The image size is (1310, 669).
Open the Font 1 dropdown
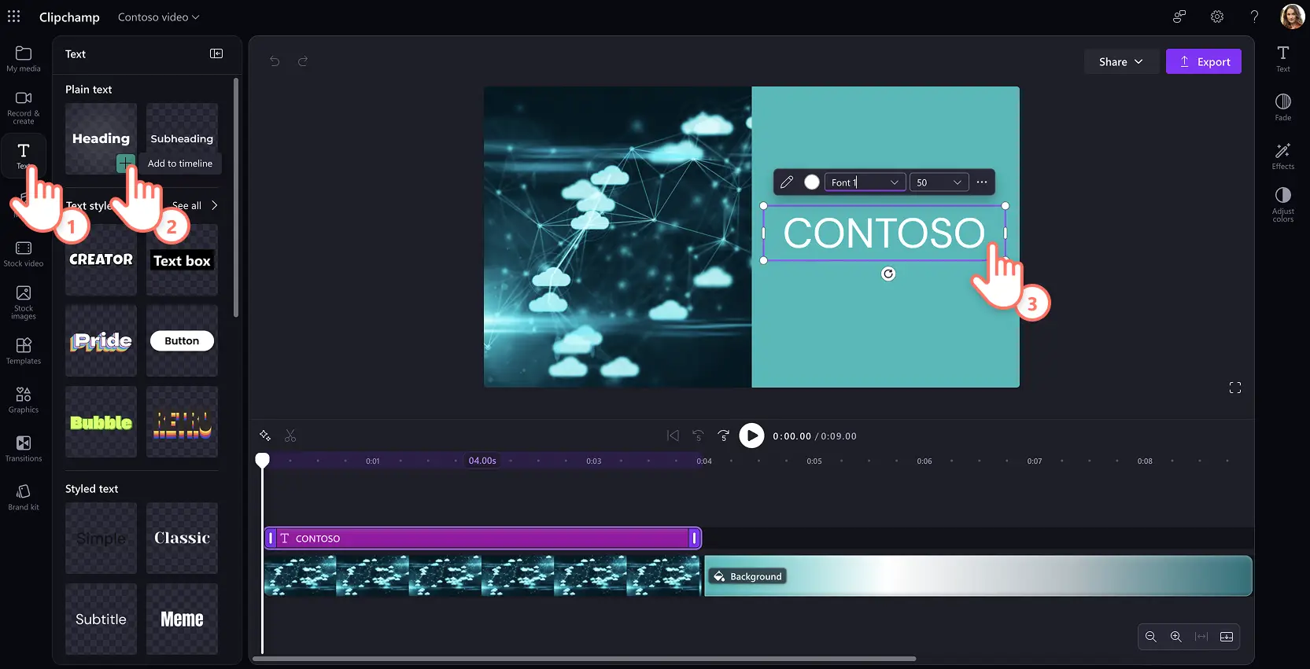pos(865,182)
